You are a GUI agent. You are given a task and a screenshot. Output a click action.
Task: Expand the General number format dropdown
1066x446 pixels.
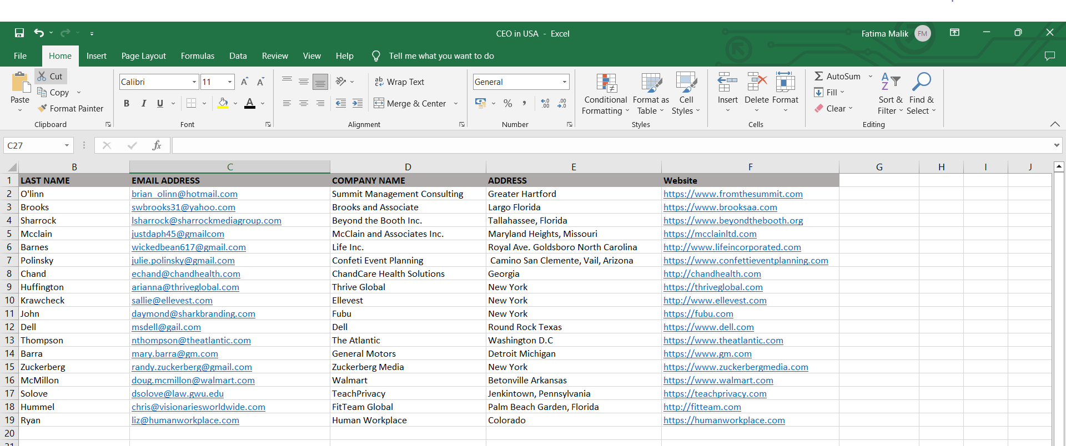[x=565, y=82]
